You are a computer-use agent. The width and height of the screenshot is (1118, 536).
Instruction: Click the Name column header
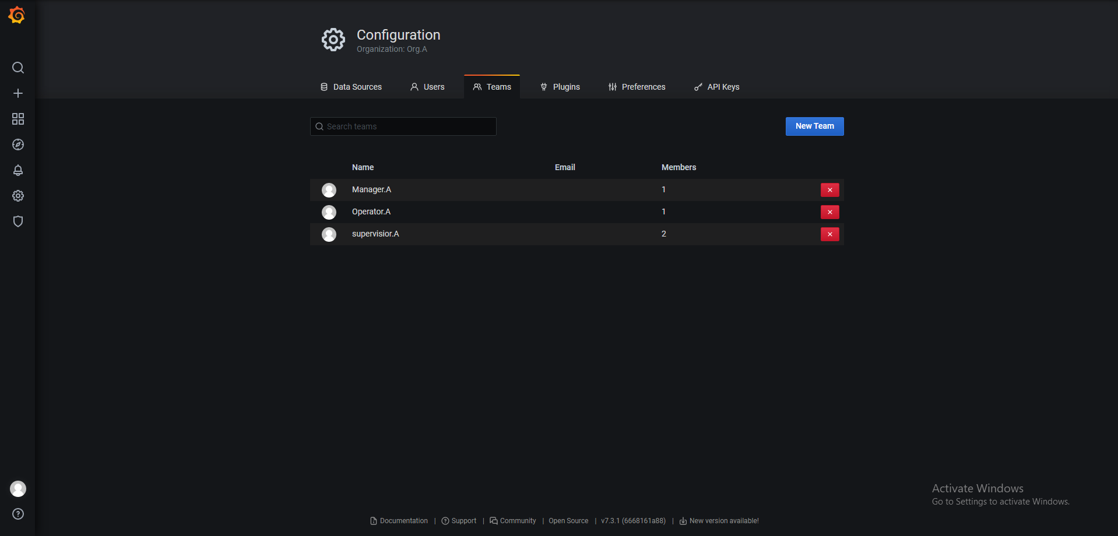click(x=363, y=168)
